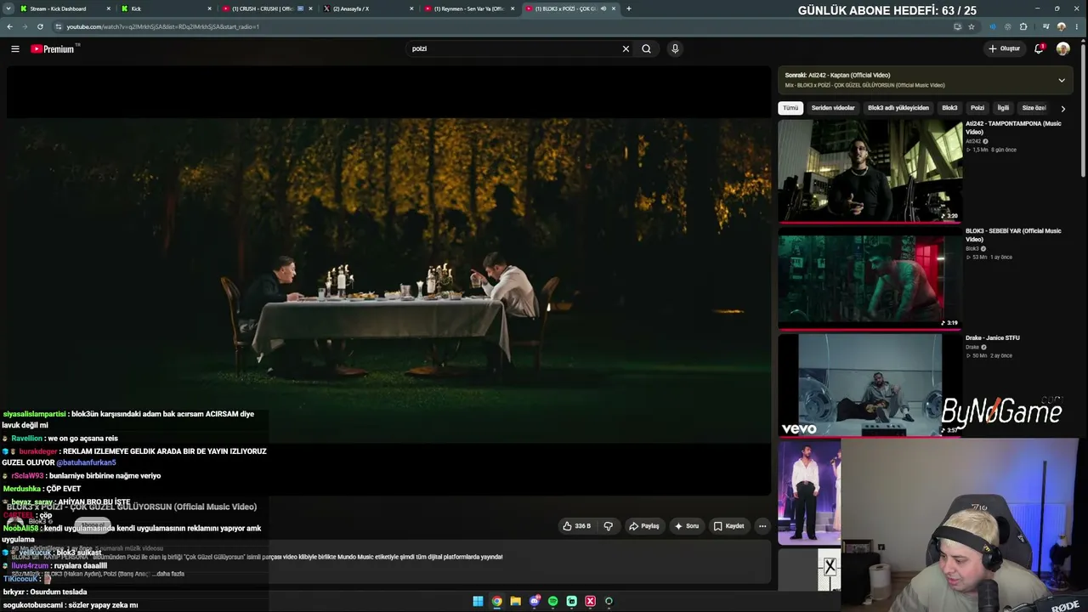Image resolution: width=1088 pixels, height=612 pixels.
Task: Switch to Stream - Kick Dashboard tab
Action: 65,8
